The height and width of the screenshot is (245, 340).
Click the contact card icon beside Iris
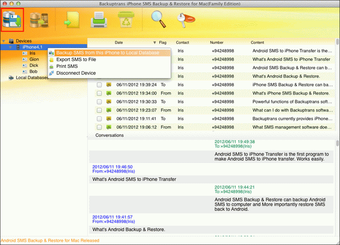point(25,53)
